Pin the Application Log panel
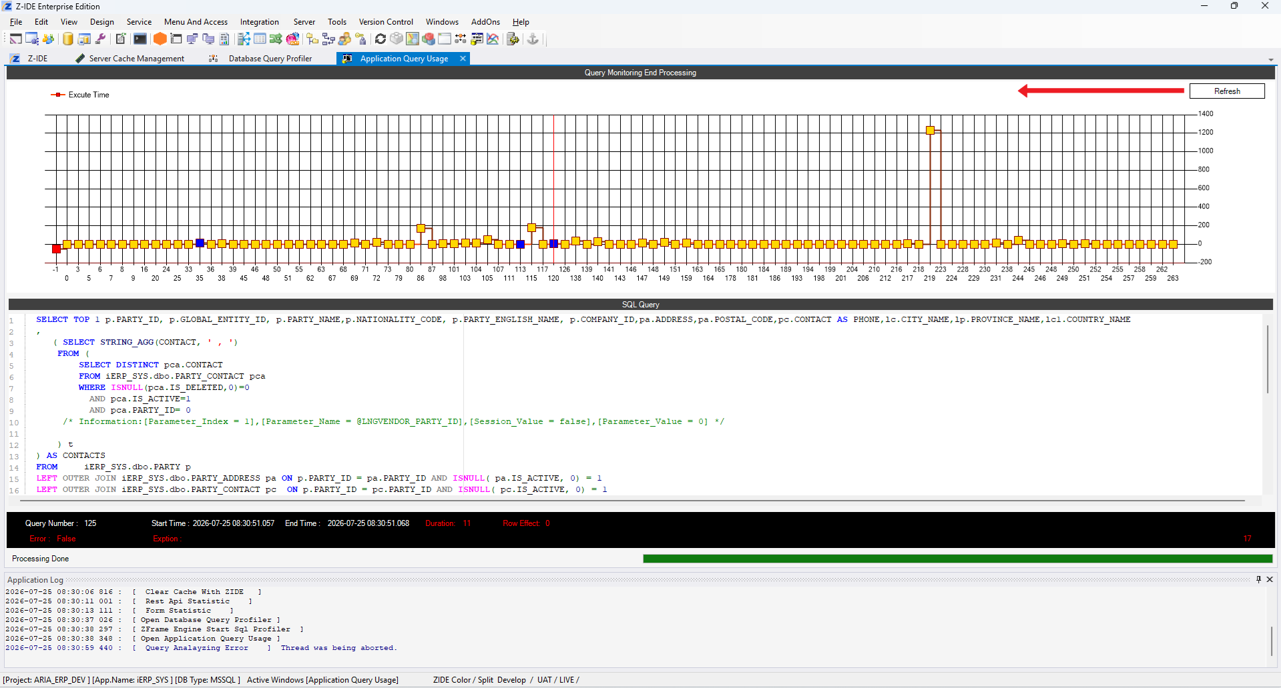Image resolution: width=1281 pixels, height=688 pixels. point(1259,579)
